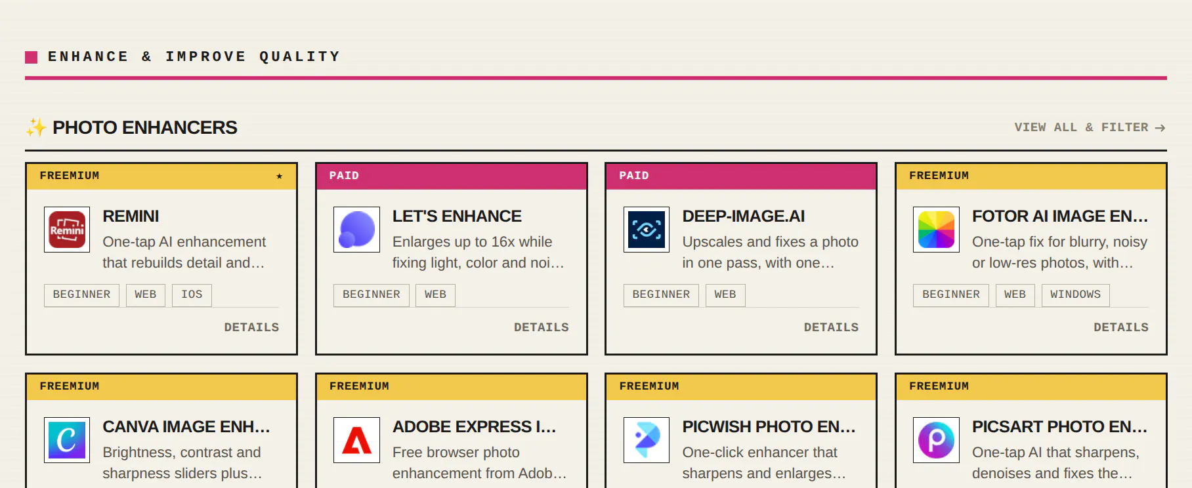This screenshot has height=488, width=1192.
Task: Click the PicWish bird logo
Action: 647,440
